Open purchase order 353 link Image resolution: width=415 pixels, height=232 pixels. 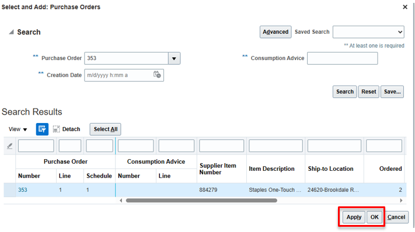click(x=23, y=190)
